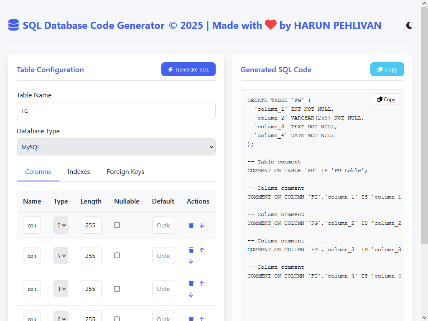Check Nullable box in third row

pyautogui.click(x=117, y=288)
